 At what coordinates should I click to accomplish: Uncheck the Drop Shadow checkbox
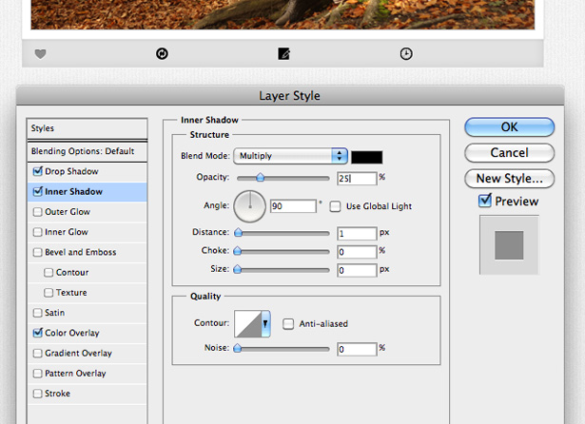[x=38, y=171]
